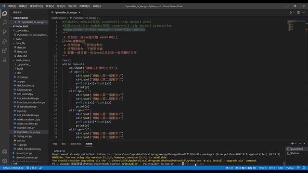
Task: Click the indentation spaces setting in status bar
Action: pos(262,168)
